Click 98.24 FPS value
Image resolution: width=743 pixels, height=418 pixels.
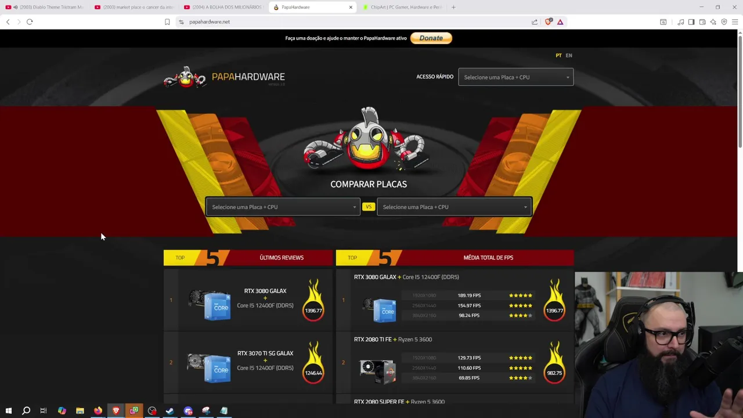[469, 315]
